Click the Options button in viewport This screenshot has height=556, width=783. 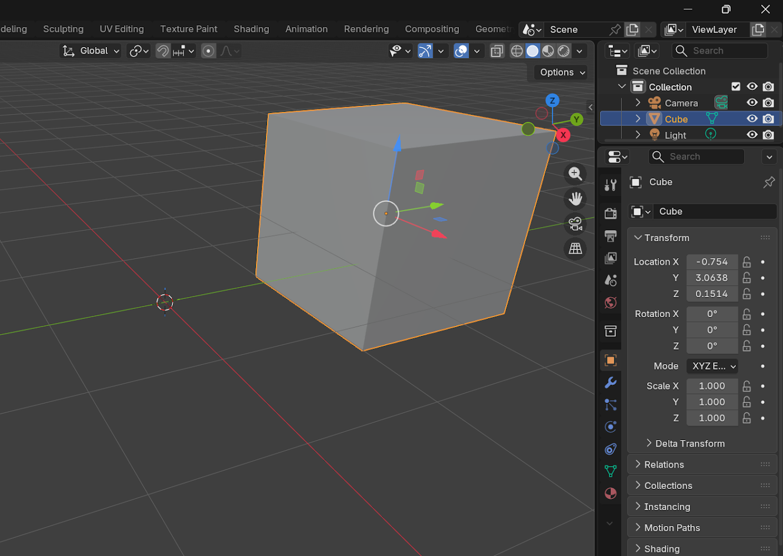[x=562, y=72]
